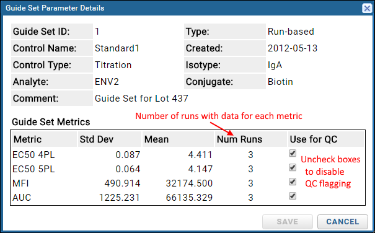The image size is (375, 233).
Task: Click the Conjugate value Biotin
Action: [x=280, y=82]
